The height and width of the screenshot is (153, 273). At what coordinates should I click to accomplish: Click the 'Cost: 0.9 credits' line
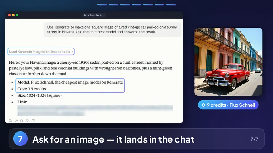coord(32,89)
